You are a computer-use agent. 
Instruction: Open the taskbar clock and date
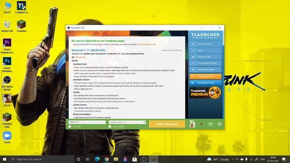273,159
